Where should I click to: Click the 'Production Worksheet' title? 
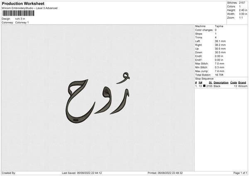(x=23, y=3)
